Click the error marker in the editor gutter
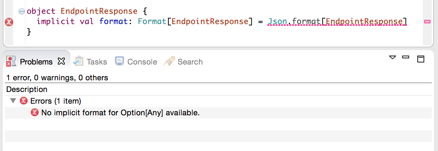This screenshot has height=151, width=438. pyautogui.click(x=9, y=22)
